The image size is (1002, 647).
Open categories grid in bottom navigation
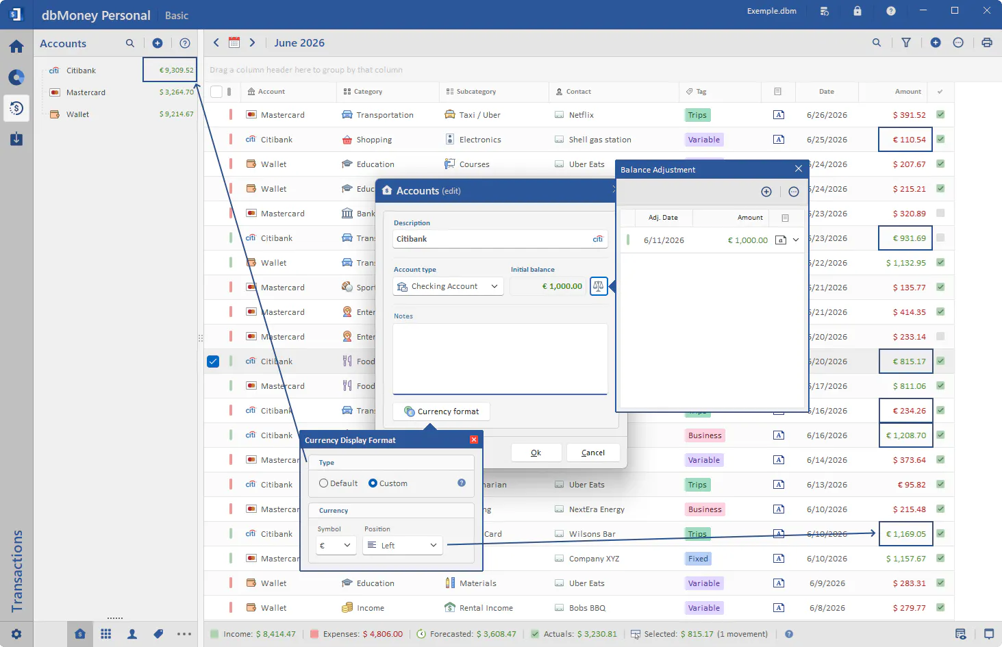(106, 634)
